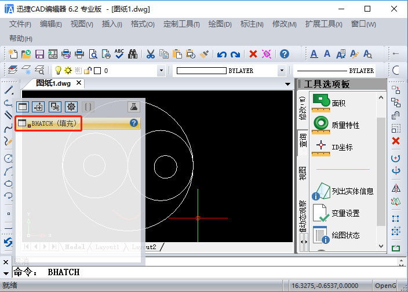Undo the last action
This screenshot has height=292, width=408.
(x=222, y=54)
